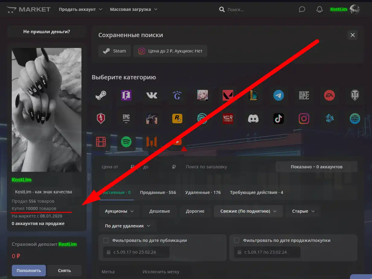Click the Показано ~ 0 аккаунтов button
This screenshot has width=372, height=279.
pos(316,167)
